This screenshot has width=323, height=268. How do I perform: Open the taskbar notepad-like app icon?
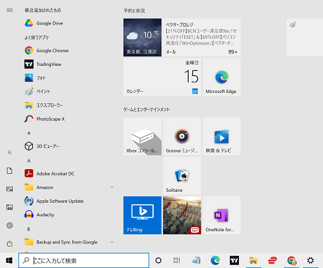coord(196,260)
